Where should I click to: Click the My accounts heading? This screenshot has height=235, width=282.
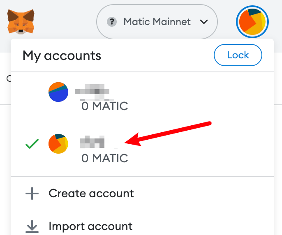point(62,56)
